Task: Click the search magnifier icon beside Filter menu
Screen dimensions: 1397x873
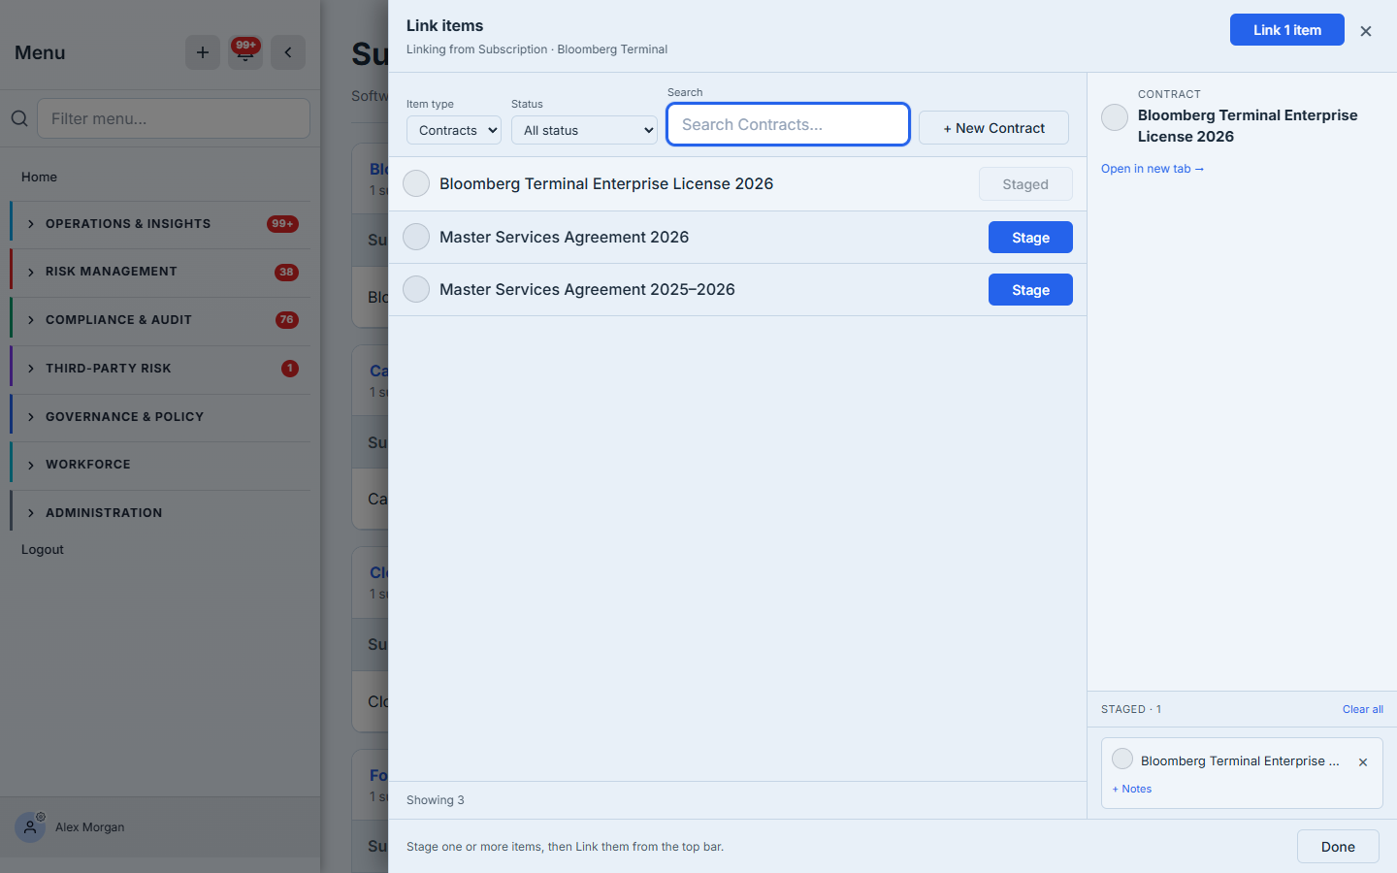Action: (19, 118)
